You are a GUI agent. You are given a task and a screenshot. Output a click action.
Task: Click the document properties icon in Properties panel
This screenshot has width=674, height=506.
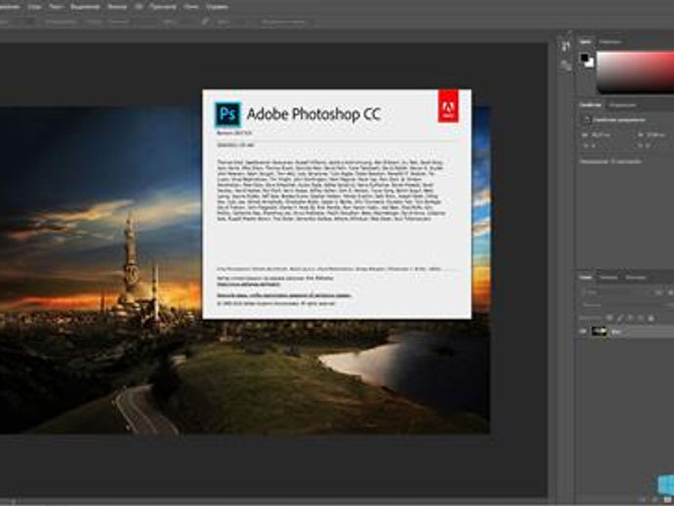point(586,120)
